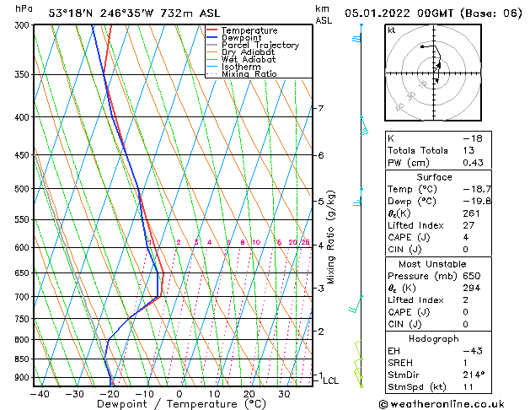This screenshot has height=410, width=530.
Task: Click the Parcel Trajectory legend label
Action: pos(260,45)
